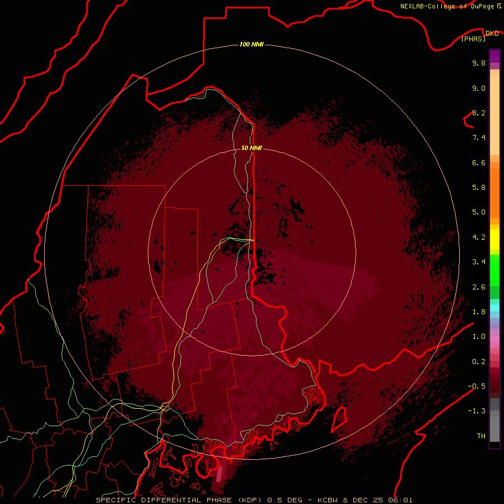Click the -0.5 value on the color scale

coord(477,386)
